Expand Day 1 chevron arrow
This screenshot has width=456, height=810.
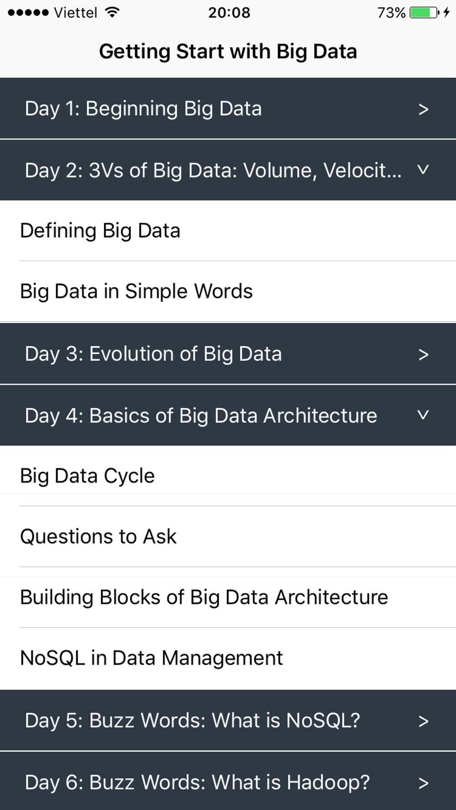click(x=423, y=109)
